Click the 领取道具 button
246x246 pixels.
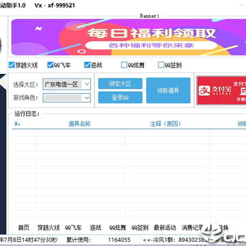pos(168,90)
